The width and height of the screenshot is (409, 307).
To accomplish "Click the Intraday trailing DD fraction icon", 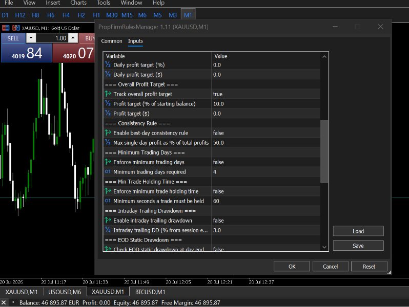I will point(108,230).
